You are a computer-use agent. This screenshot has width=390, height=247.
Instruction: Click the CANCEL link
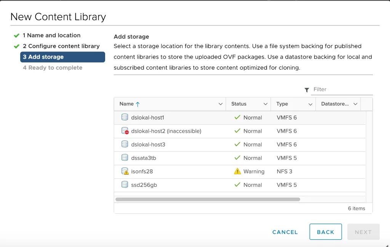click(285, 232)
